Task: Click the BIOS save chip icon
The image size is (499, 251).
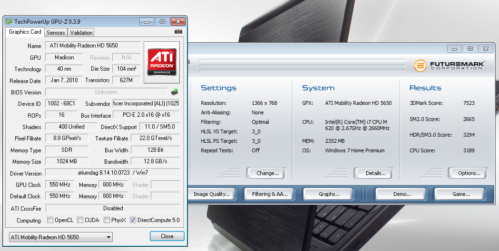Action: click(x=175, y=92)
